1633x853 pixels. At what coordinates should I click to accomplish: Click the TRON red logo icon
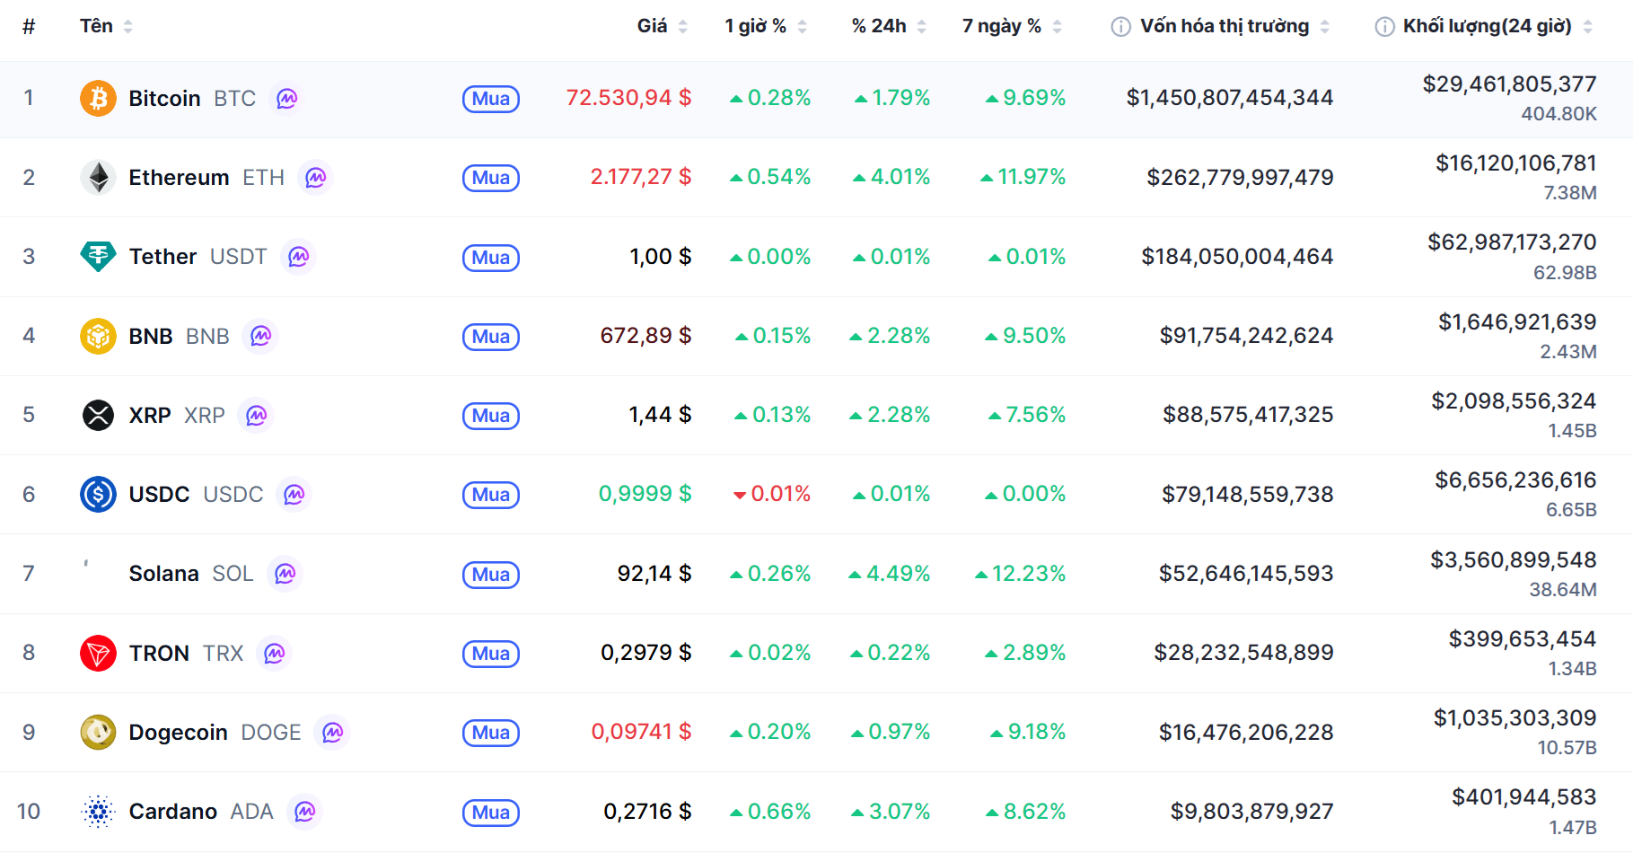(98, 653)
